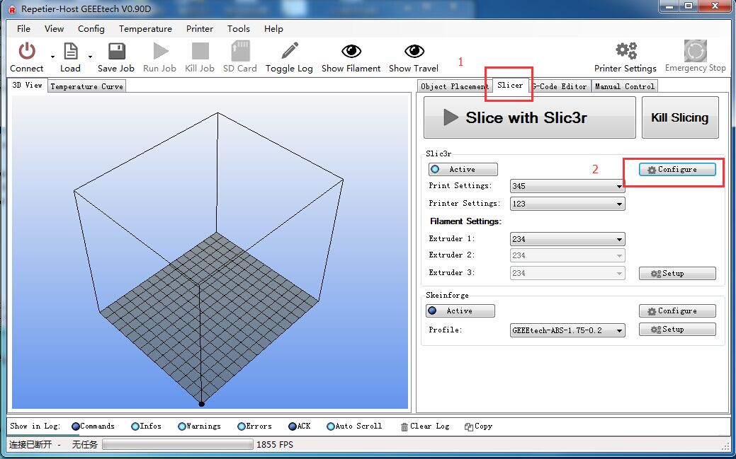Screen dimensions: 736x459
Task: Open the File menu
Action: click(x=23, y=28)
